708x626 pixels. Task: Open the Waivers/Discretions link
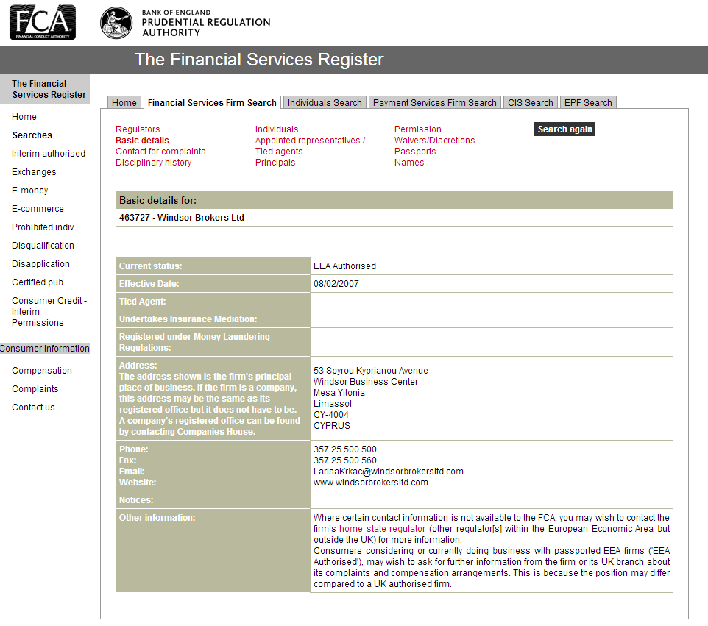(434, 141)
